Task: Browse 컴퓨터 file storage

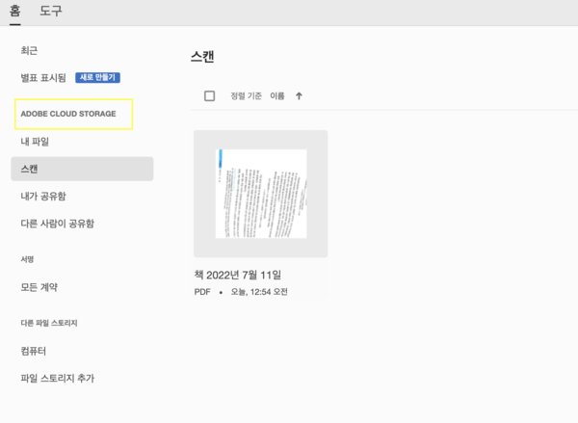Action: (x=34, y=351)
